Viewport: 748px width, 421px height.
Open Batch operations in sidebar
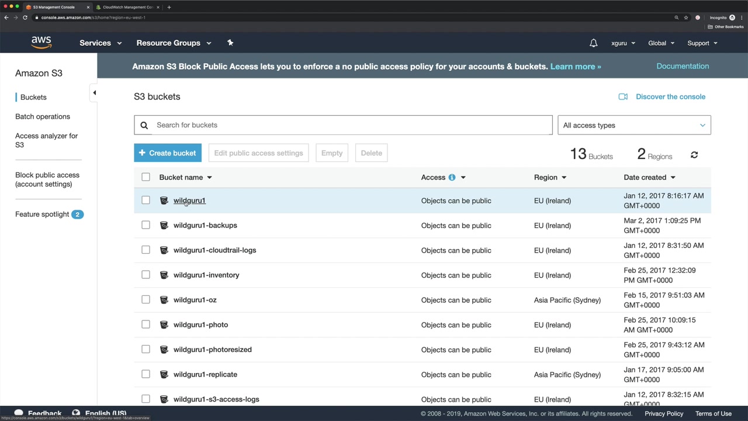(43, 116)
